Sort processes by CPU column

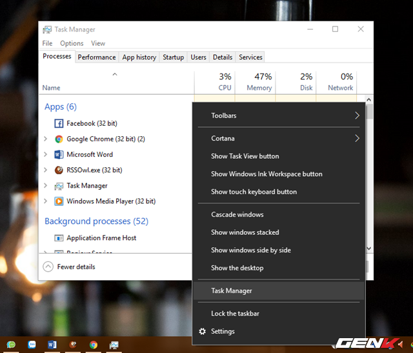click(x=215, y=82)
